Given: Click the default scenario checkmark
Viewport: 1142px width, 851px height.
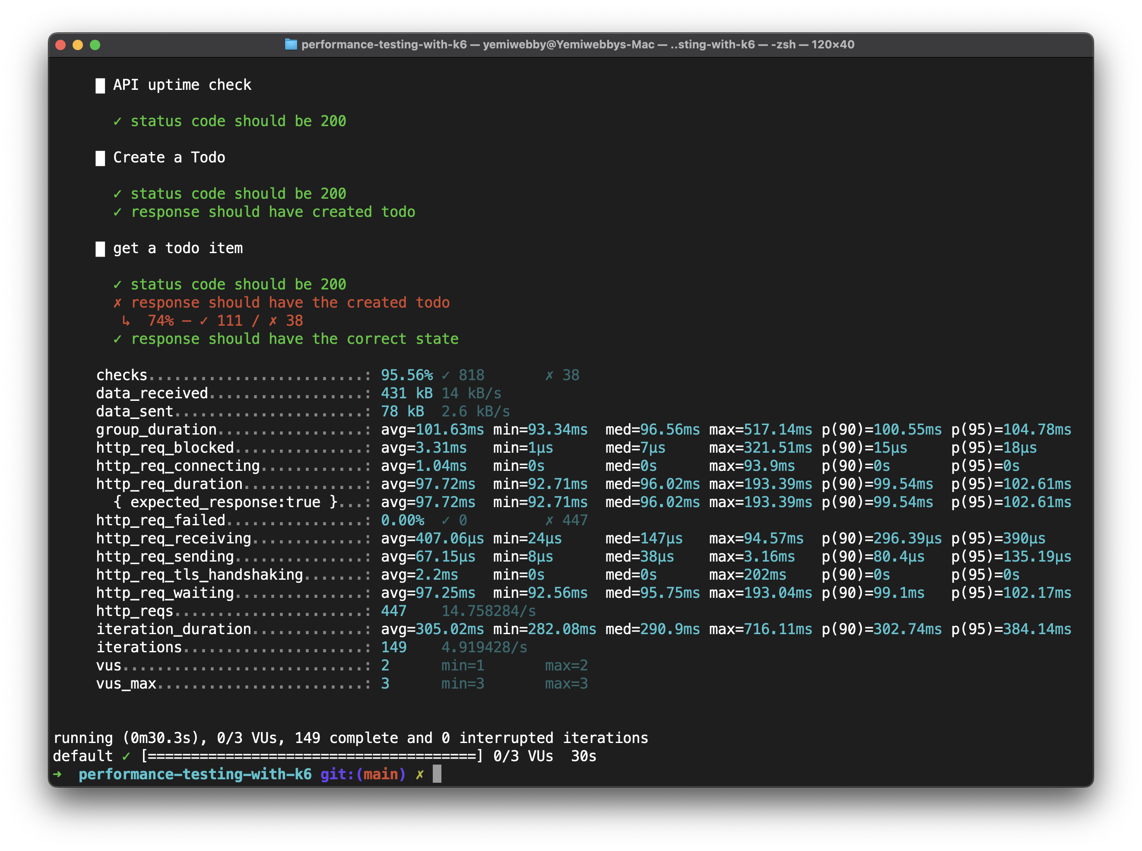Looking at the screenshot, I should click(125, 756).
